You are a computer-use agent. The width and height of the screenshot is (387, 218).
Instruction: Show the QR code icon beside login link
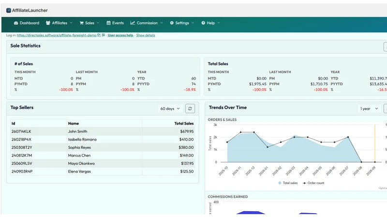[x=104, y=35]
